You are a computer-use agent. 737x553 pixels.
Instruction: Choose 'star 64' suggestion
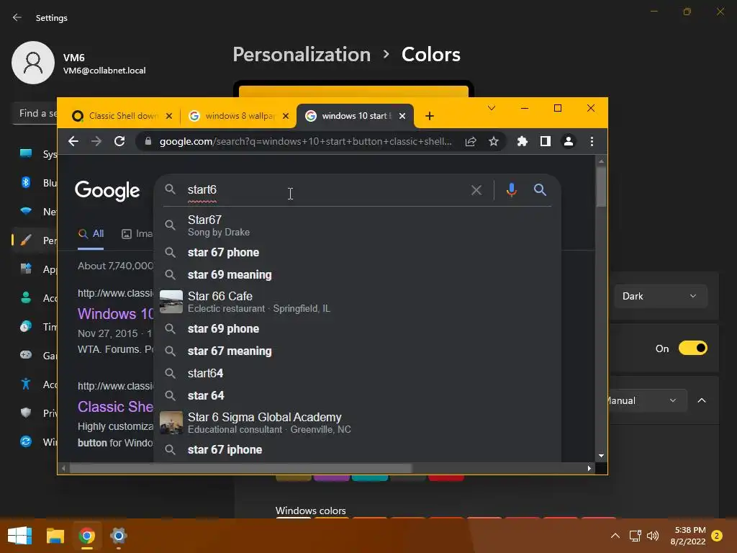coord(357,395)
